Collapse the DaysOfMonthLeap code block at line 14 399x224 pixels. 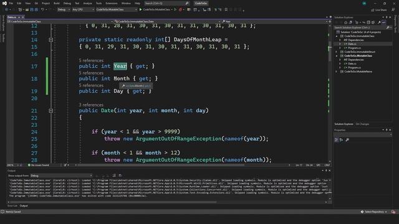[x=51, y=40]
